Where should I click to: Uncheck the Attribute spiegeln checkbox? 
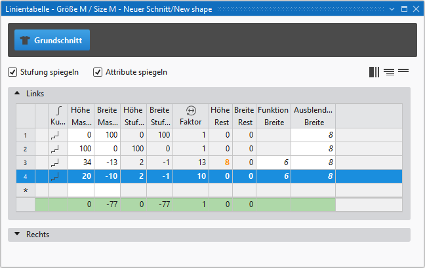(x=98, y=72)
